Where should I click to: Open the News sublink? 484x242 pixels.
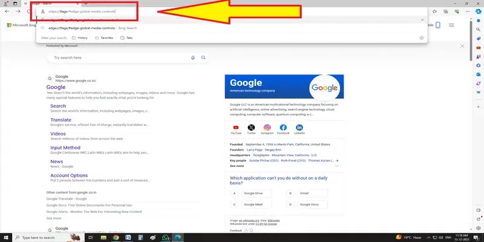(57, 162)
